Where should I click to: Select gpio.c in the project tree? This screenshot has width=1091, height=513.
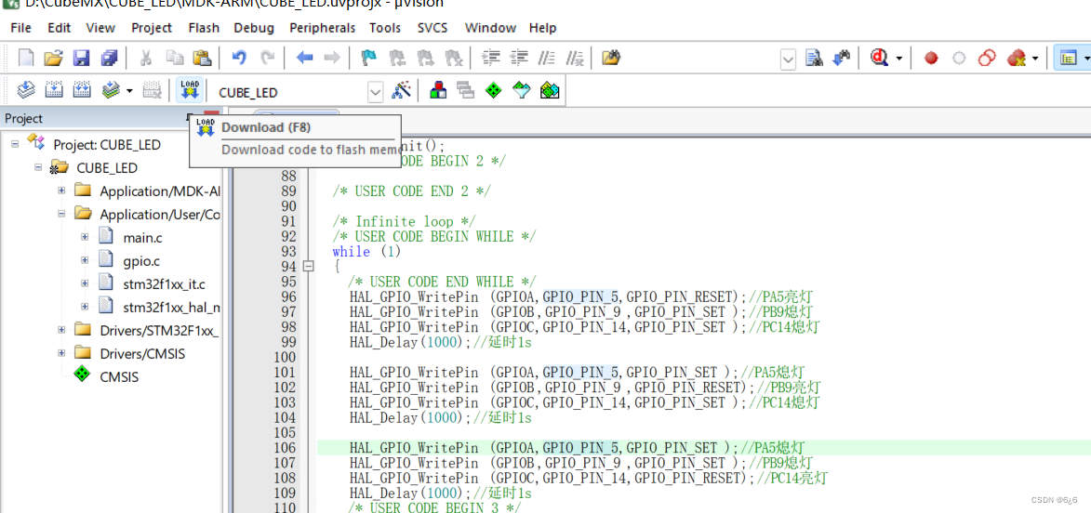point(142,261)
